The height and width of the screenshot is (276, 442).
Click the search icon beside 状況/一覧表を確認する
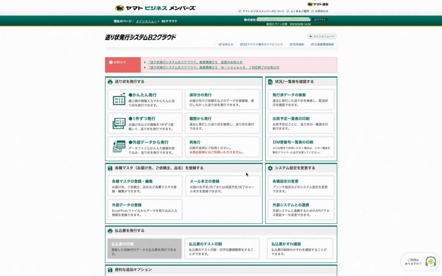click(270, 82)
